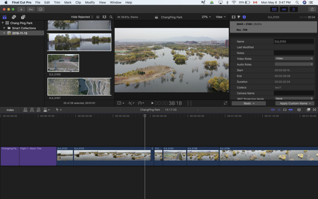This screenshot has height=199, width=318.
Task: Switch to the Info inspector icon
Action: click(x=244, y=17)
